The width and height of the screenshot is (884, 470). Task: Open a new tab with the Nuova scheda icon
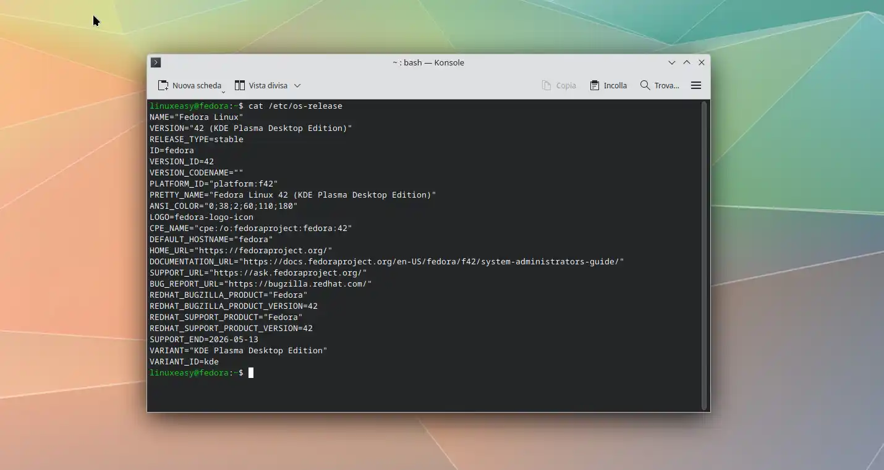pyautogui.click(x=163, y=85)
